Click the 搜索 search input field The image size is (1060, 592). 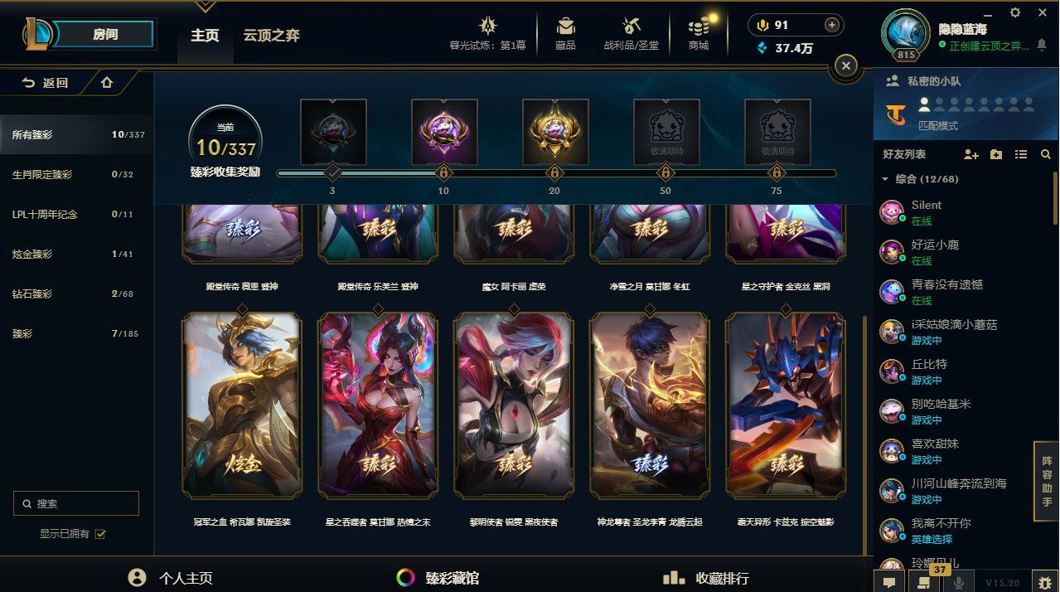[76, 503]
